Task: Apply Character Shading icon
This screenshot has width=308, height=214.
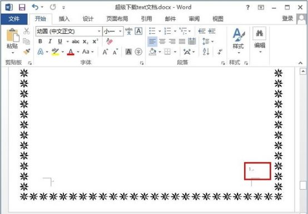Action: click(x=128, y=52)
